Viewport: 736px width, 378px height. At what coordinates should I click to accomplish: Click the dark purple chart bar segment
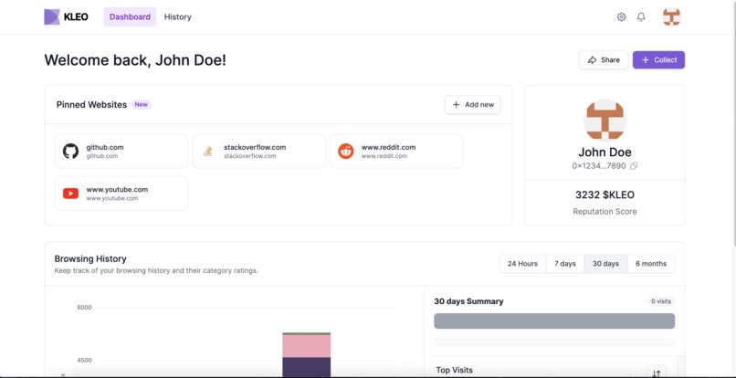pyautogui.click(x=307, y=367)
